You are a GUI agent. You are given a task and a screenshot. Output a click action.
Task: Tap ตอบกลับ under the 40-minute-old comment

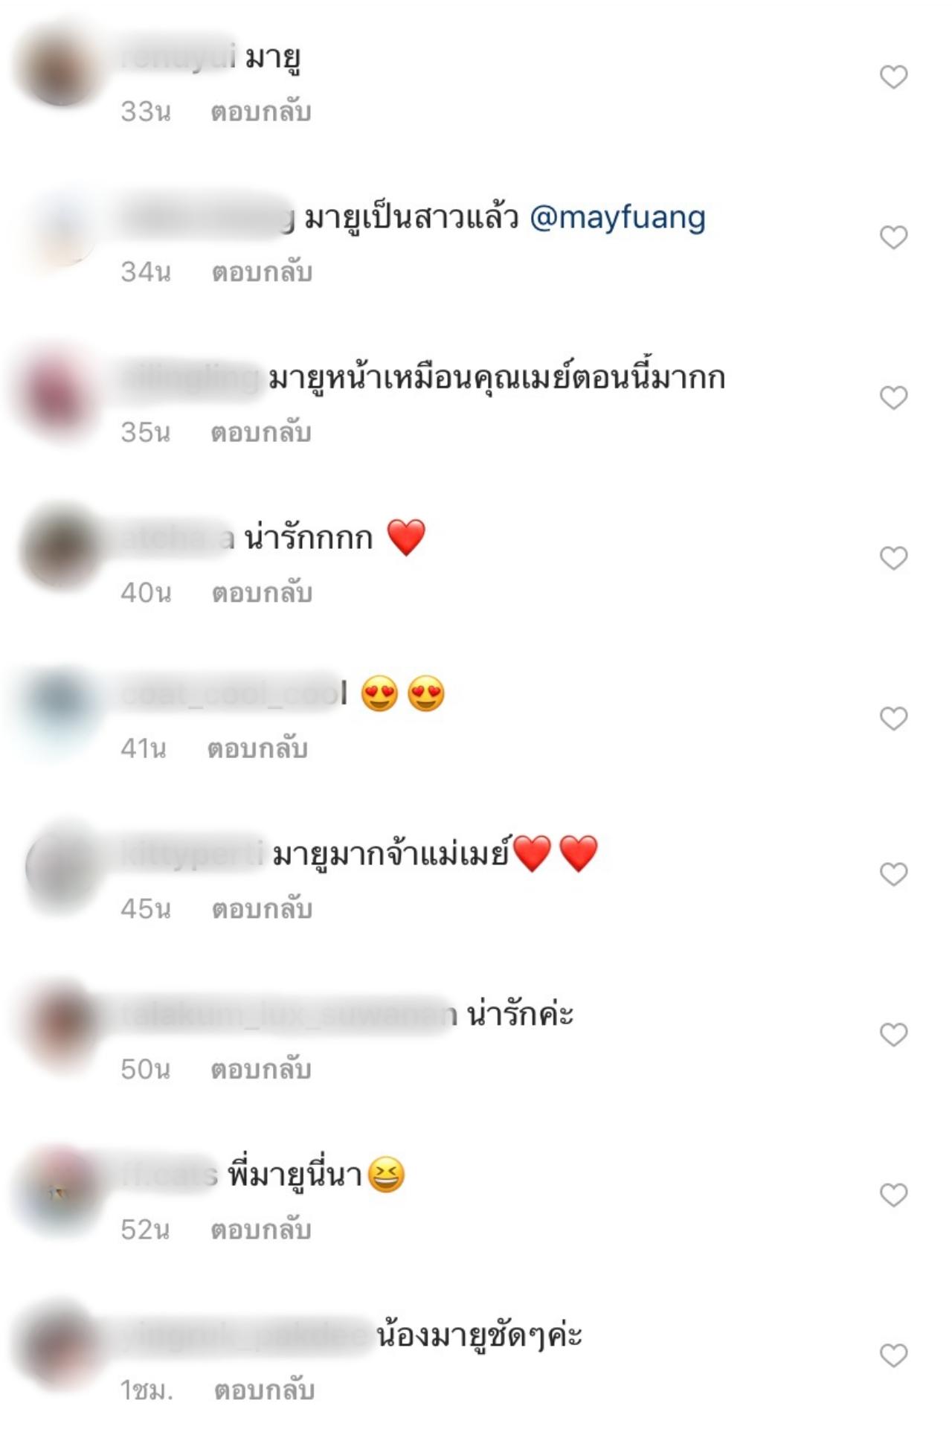coord(262,593)
